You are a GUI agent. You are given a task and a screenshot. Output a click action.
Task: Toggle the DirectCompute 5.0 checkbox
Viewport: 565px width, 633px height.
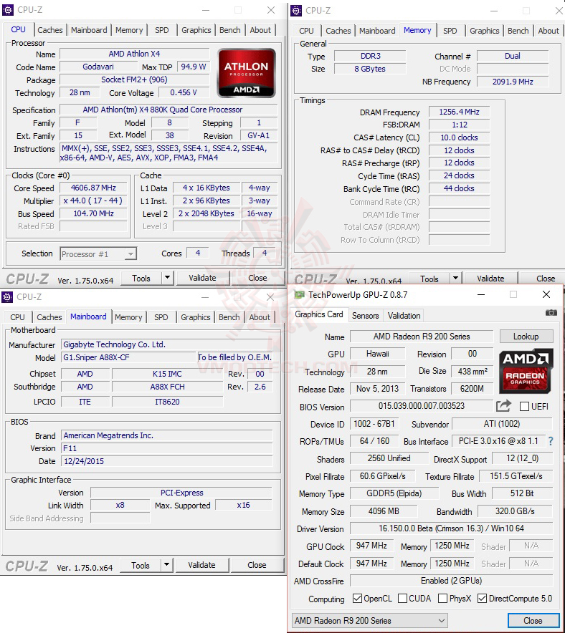point(482,599)
